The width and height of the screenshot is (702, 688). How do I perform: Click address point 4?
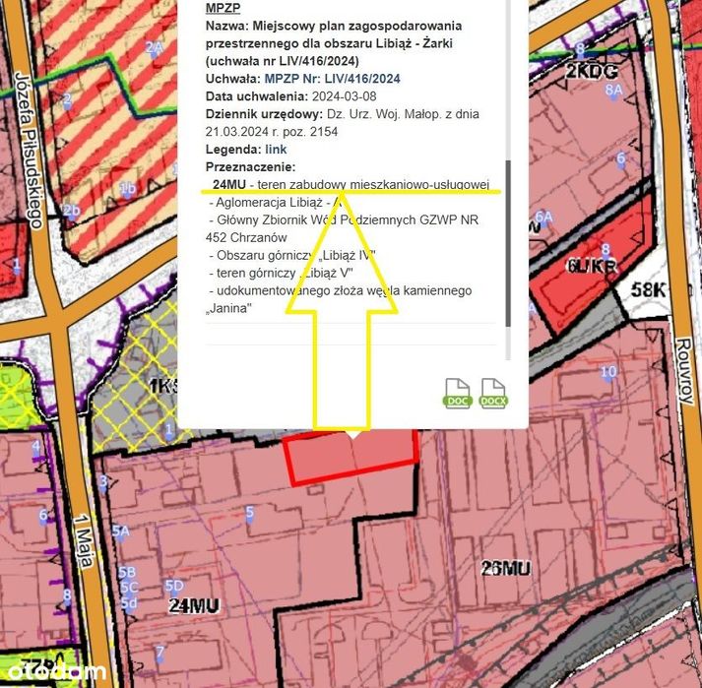(35, 446)
